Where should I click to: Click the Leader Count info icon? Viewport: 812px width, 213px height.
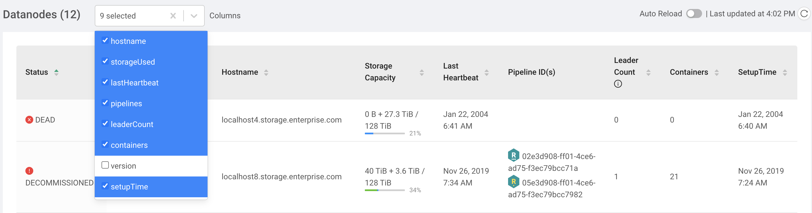pyautogui.click(x=618, y=84)
